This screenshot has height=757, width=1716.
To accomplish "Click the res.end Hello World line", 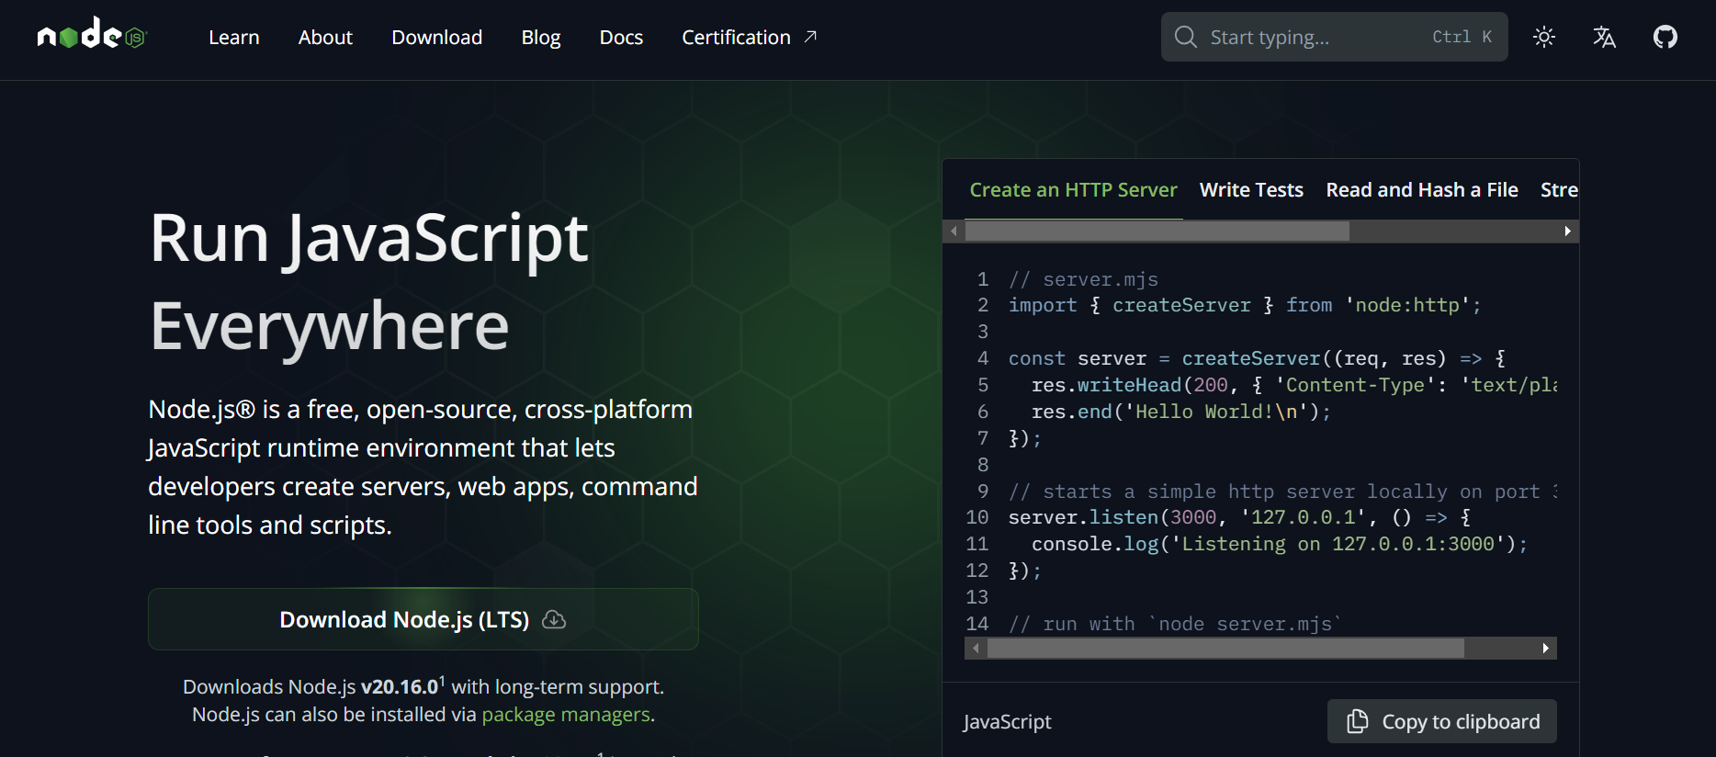I will 1181,412.
